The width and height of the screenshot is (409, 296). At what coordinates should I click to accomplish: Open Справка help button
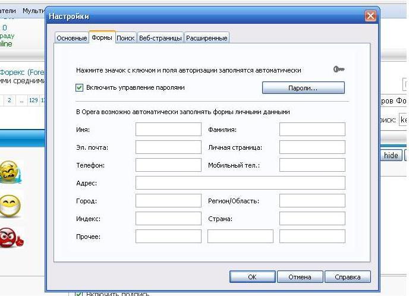pos(347,277)
